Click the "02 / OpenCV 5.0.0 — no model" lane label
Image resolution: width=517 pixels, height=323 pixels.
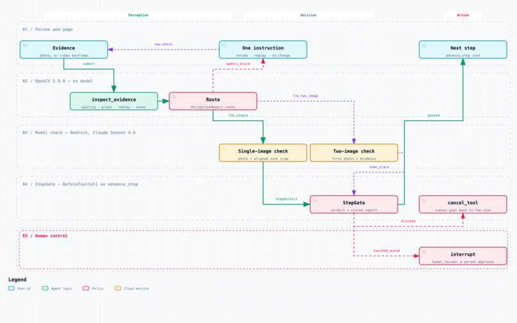click(x=57, y=81)
